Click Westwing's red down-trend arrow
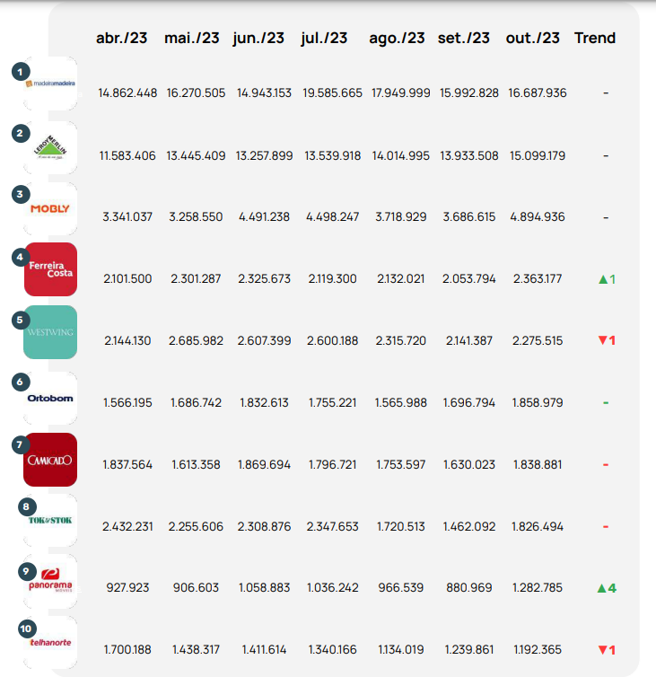The image size is (656, 677). pyautogui.click(x=603, y=340)
